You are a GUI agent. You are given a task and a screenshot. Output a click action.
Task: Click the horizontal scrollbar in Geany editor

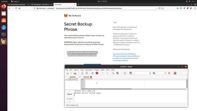tap(107, 89)
